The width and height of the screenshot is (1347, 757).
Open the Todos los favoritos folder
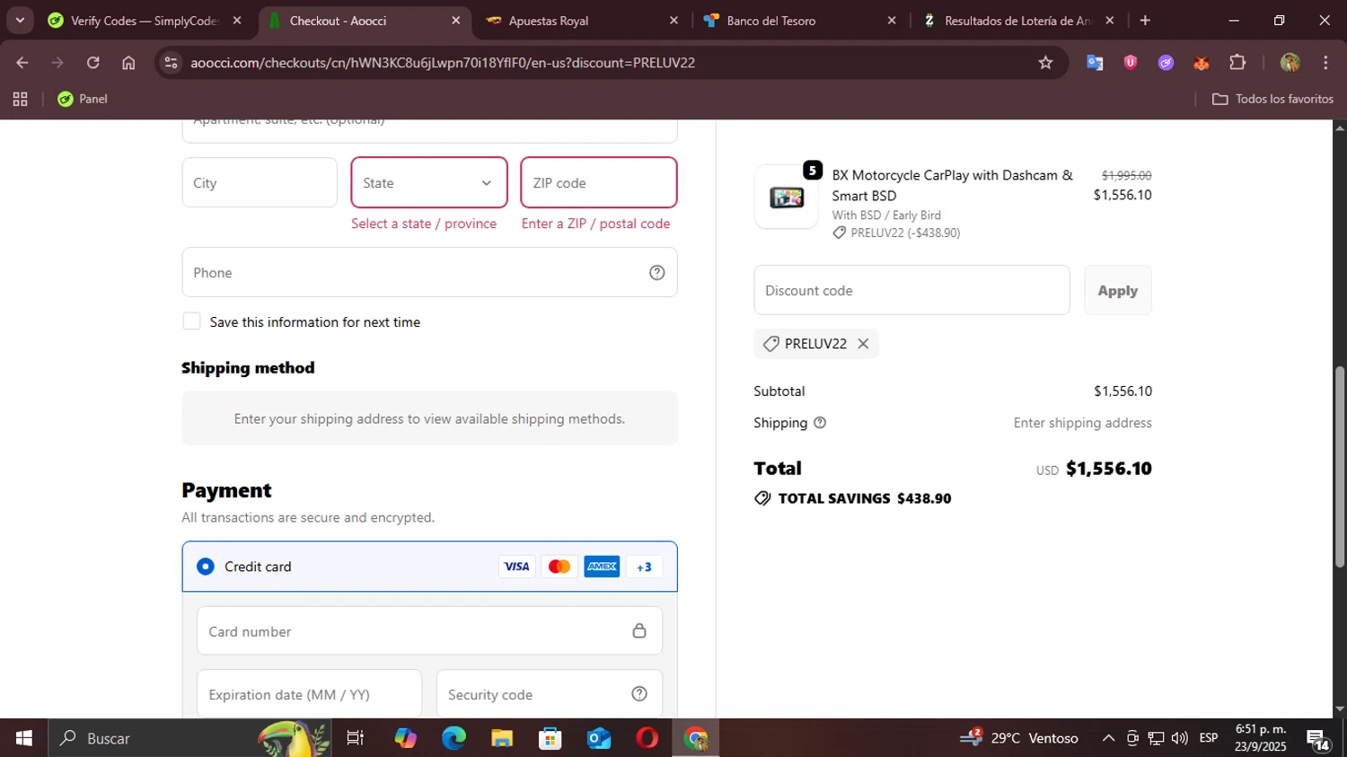[x=1273, y=99]
